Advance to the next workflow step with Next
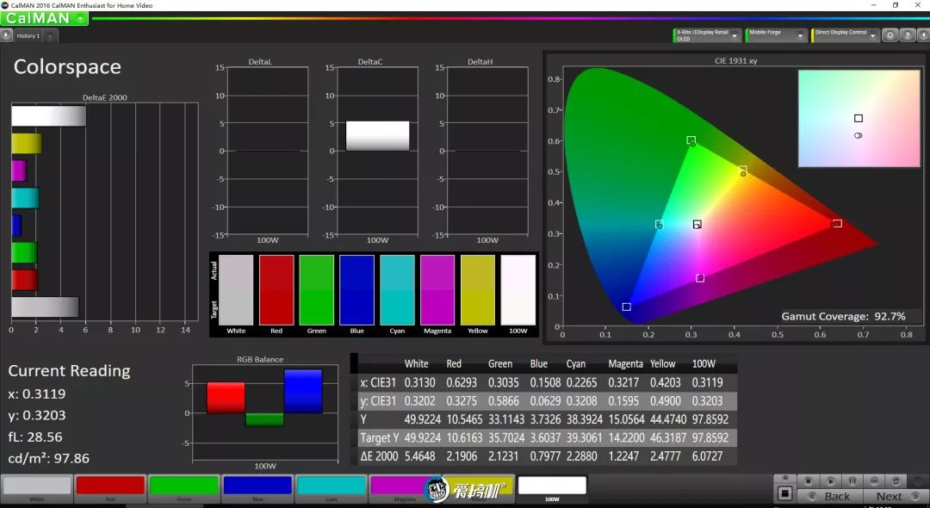 [890, 497]
